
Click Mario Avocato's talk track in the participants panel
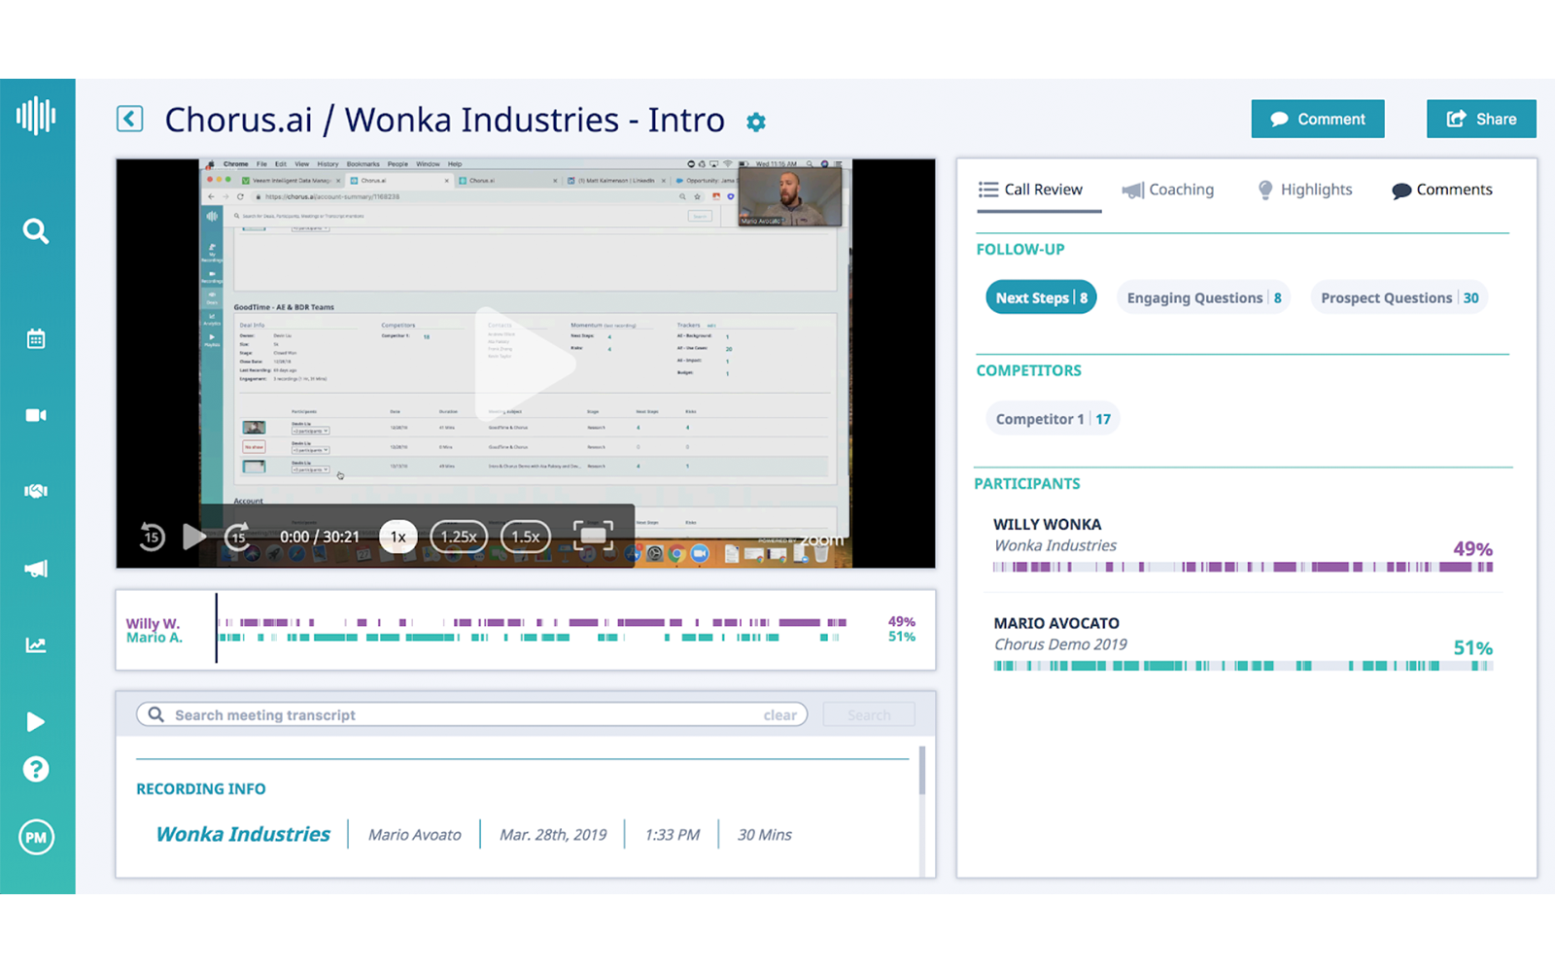tap(1243, 666)
